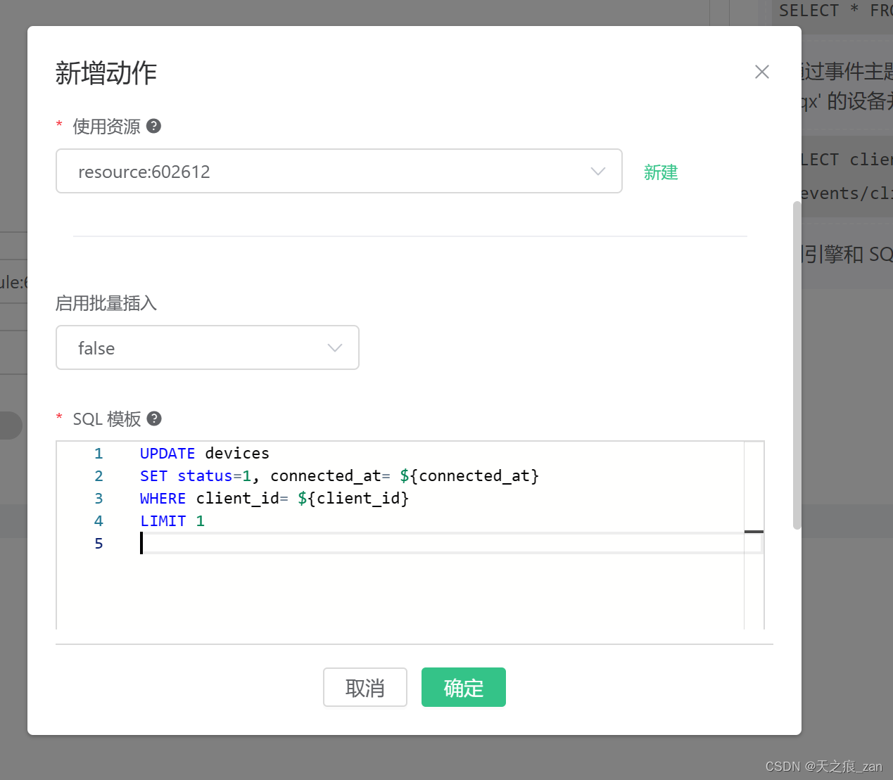Open the SQL 模板 help tooltip icon
Image resolution: width=893 pixels, height=780 pixels.
(x=153, y=418)
